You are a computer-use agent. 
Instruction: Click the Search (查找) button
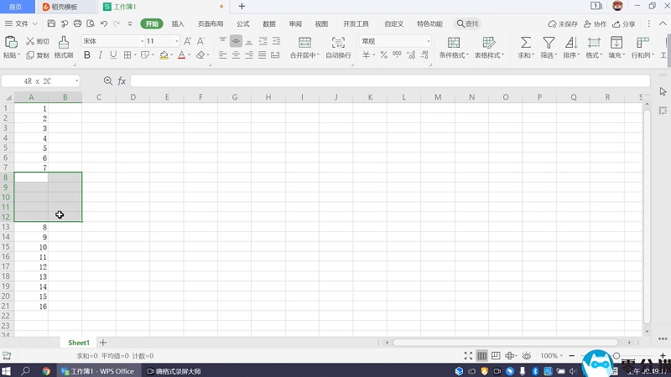coord(468,24)
